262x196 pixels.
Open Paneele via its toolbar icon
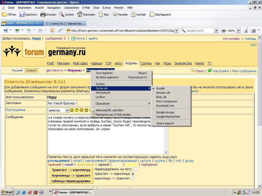tap(114, 14)
